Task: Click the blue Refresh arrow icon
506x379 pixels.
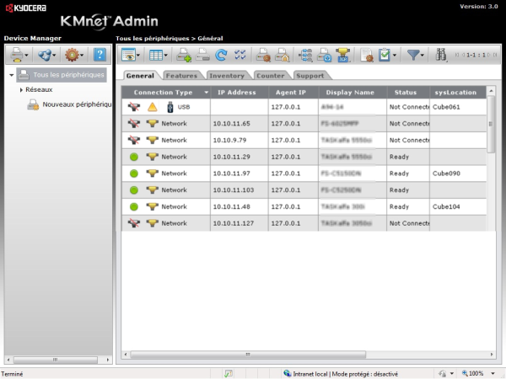Action: click(x=221, y=55)
